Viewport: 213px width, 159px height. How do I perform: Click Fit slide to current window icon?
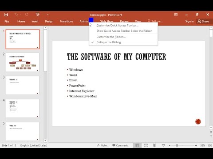pos(210,145)
